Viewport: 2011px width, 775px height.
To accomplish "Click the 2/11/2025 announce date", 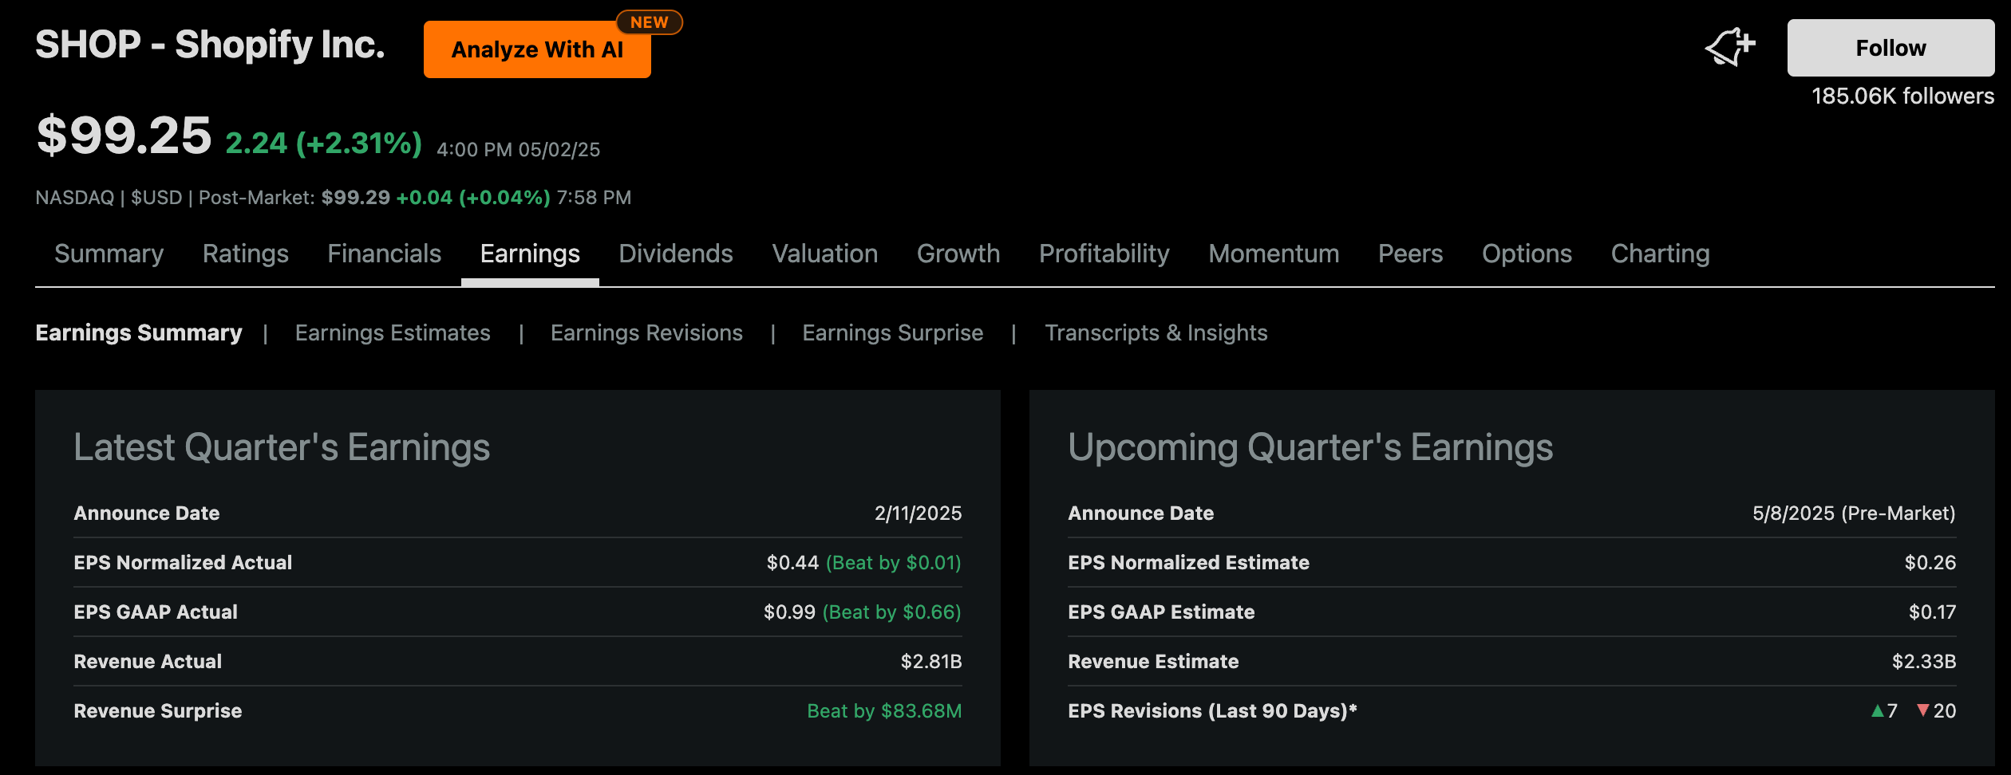I will click(x=918, y=513).
